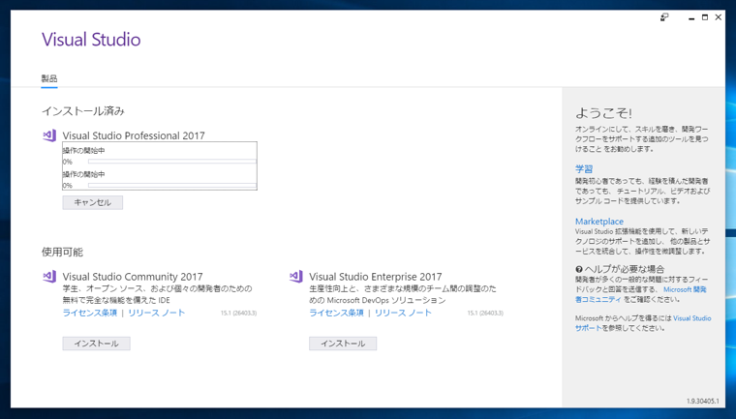Click the ようこそ! heading
This screenshot has height=419, width=736.
[603, 113]
